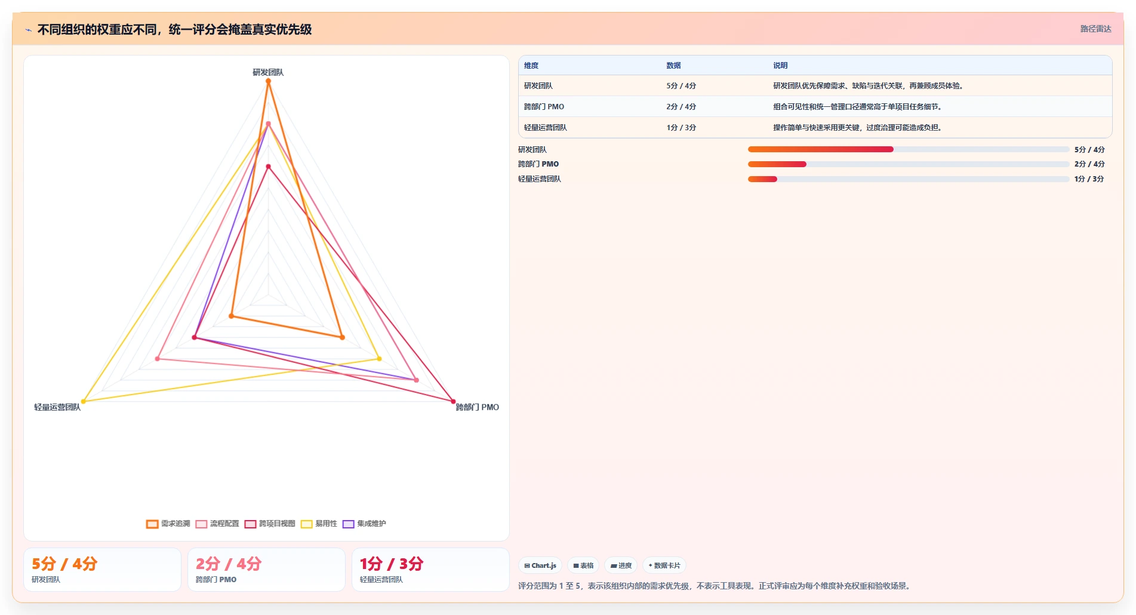Click the 跨部门 PMO radar axis label
The height and width of the screenshot is (615, 1136).
pos(477,407)
